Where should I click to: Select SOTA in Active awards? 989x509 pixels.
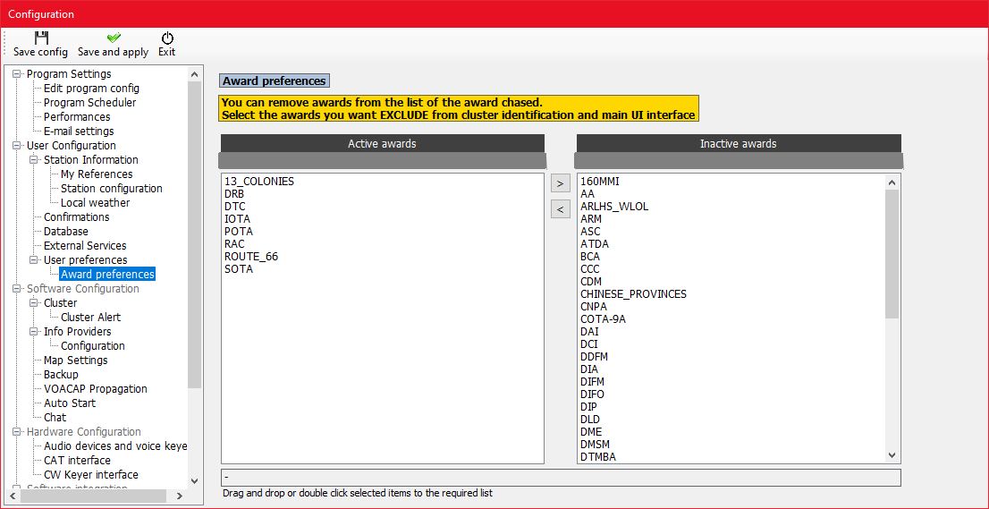point(239,268)
